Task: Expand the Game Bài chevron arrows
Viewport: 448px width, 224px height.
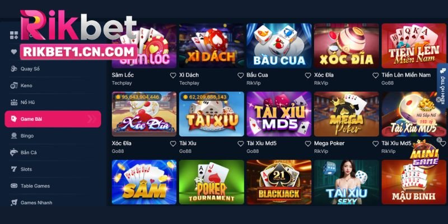Action: (x=92, y=119)
